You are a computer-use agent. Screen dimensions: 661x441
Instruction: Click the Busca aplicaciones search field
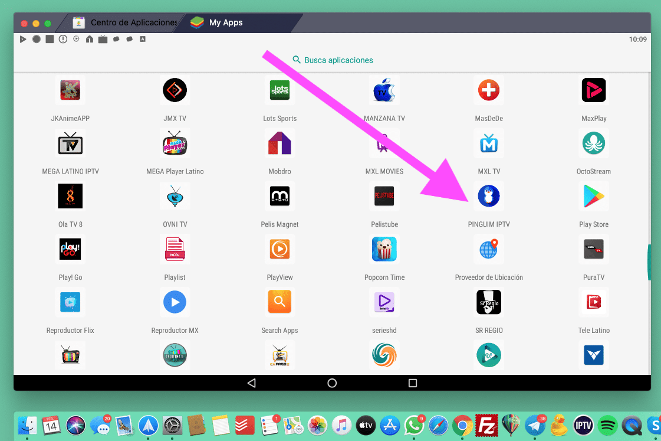[338, 60]
